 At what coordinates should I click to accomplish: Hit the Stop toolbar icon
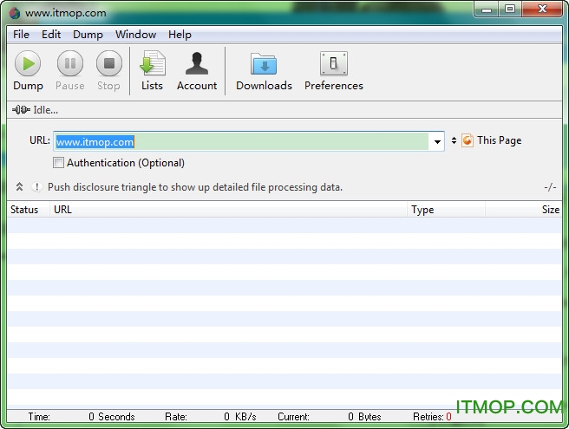pos(108,64)
